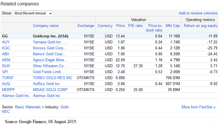Select the Goldcorp Inc. (USA) row

coord(110,36)
